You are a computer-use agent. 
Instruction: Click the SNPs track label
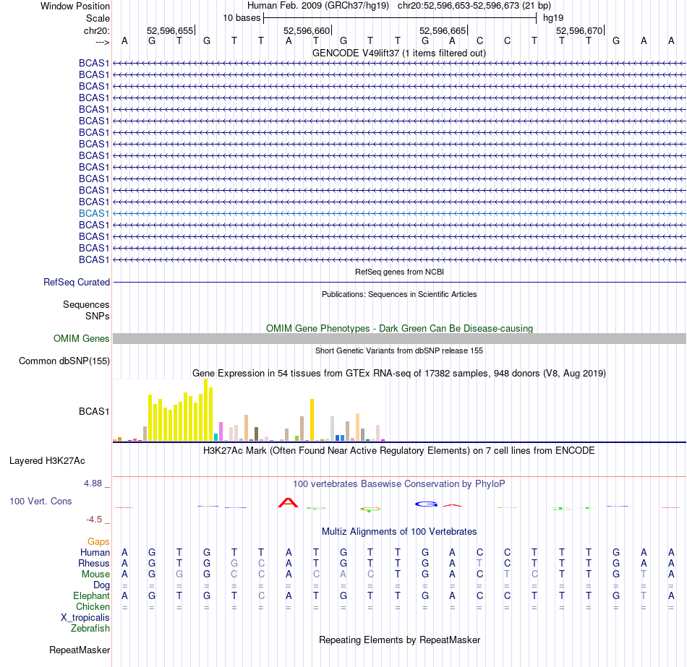[98, 316]
